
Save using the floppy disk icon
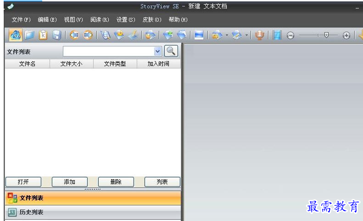click(x=57, y=35)
